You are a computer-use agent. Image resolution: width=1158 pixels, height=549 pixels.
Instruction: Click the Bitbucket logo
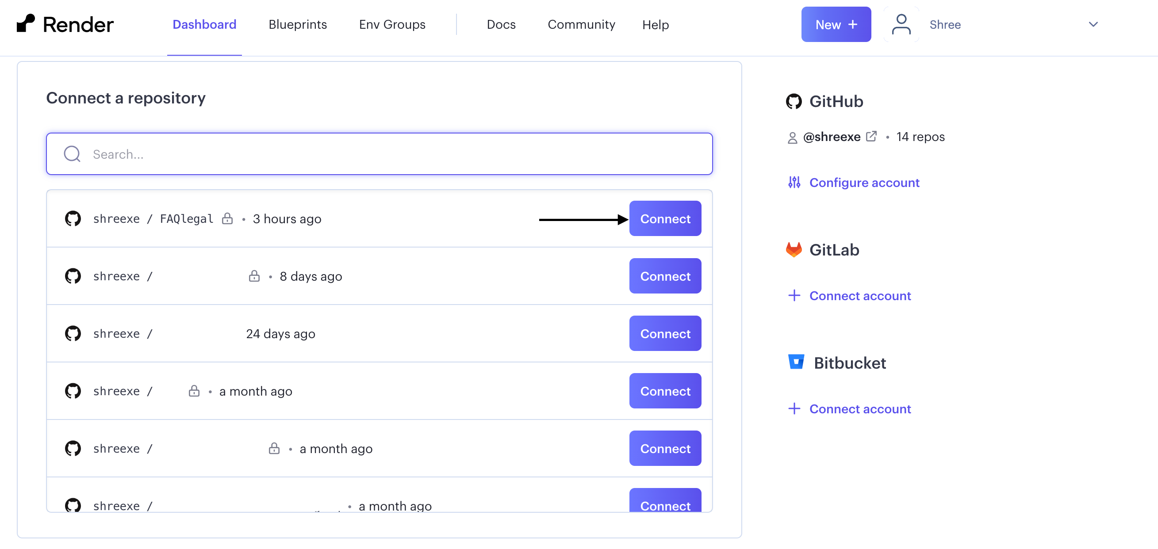coord(796,362)
